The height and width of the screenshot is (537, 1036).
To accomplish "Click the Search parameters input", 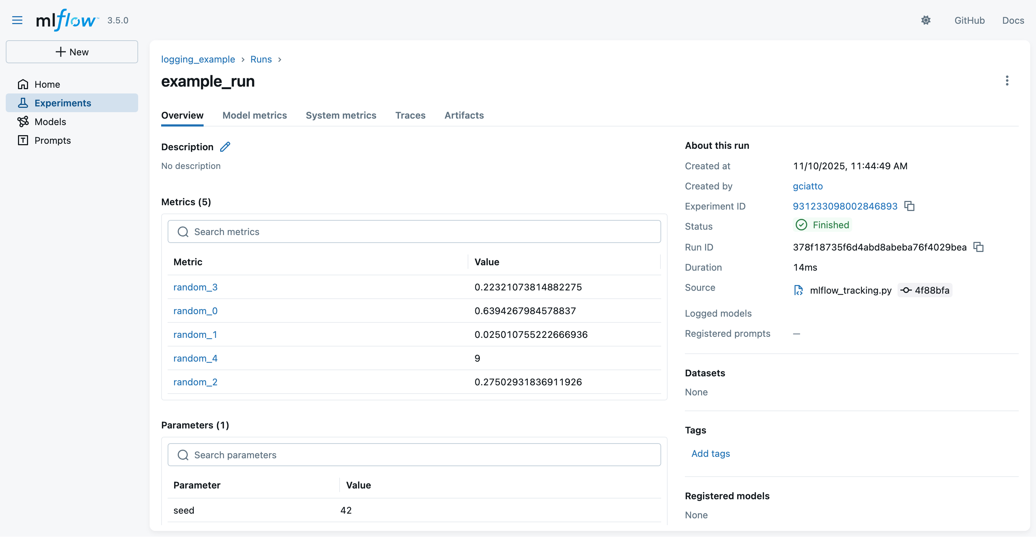I will coord(414,455).
